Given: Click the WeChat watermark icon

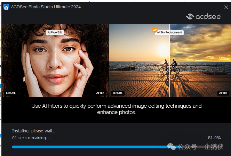Looking at the screenshot, I should pos(172,147).
